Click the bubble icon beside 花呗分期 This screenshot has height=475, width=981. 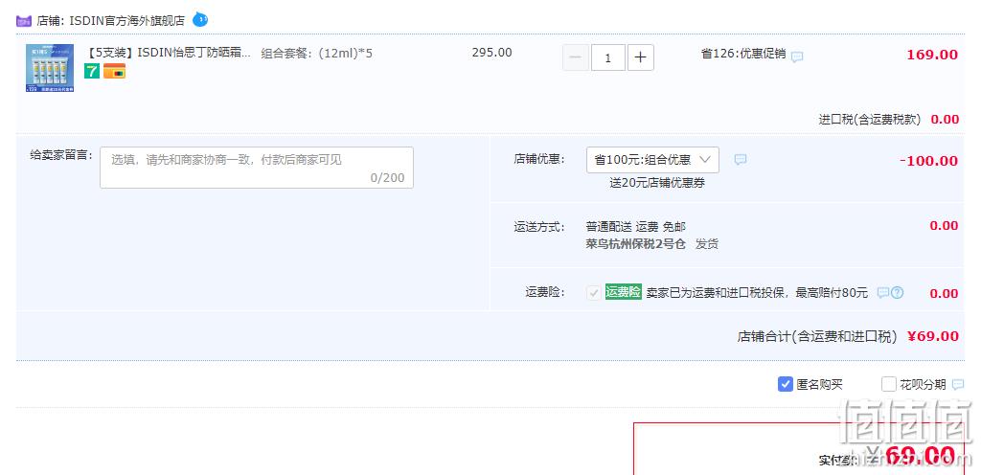[x=958, y=384]
